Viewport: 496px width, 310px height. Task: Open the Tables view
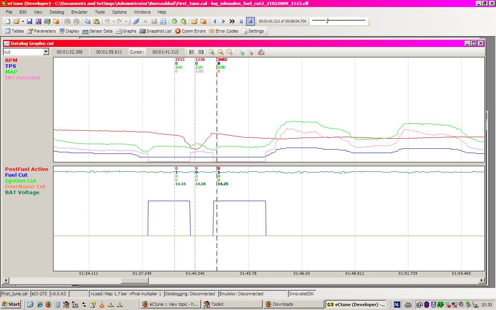point(14,31)
